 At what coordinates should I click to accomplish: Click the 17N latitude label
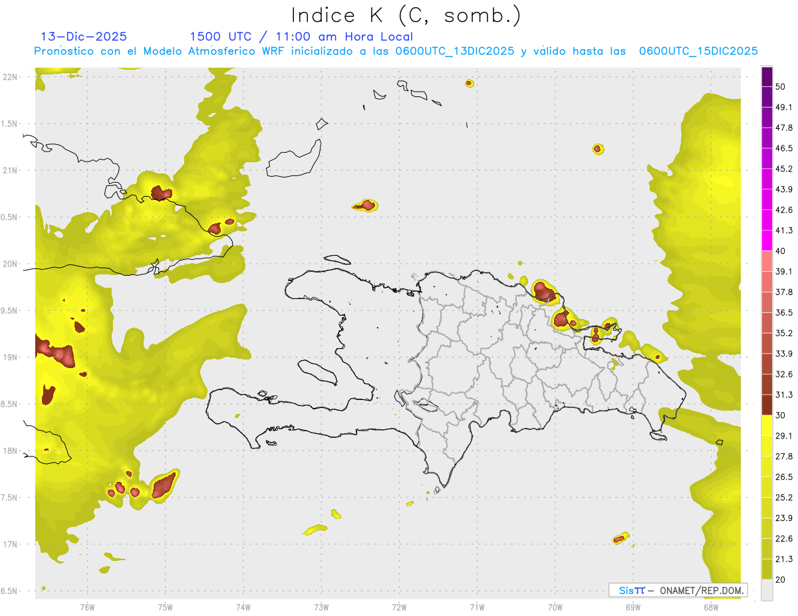coord(11,544)
